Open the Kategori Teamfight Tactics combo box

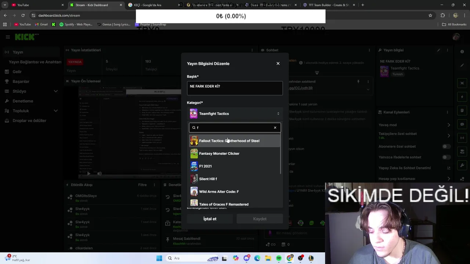point(235,114)
